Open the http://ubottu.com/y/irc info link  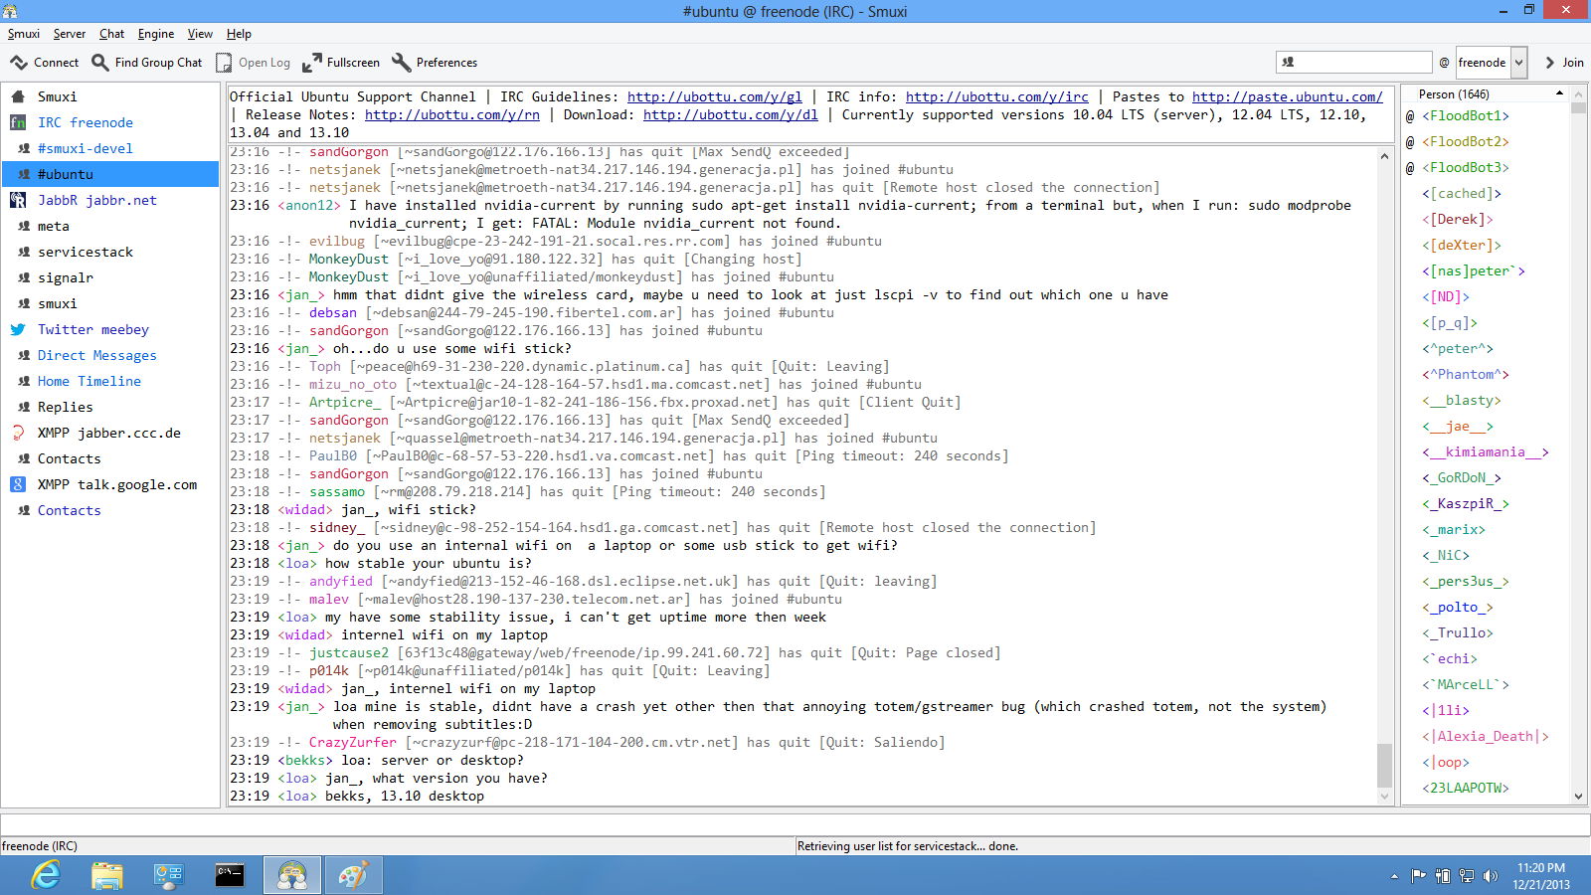(x=997, y=96)
